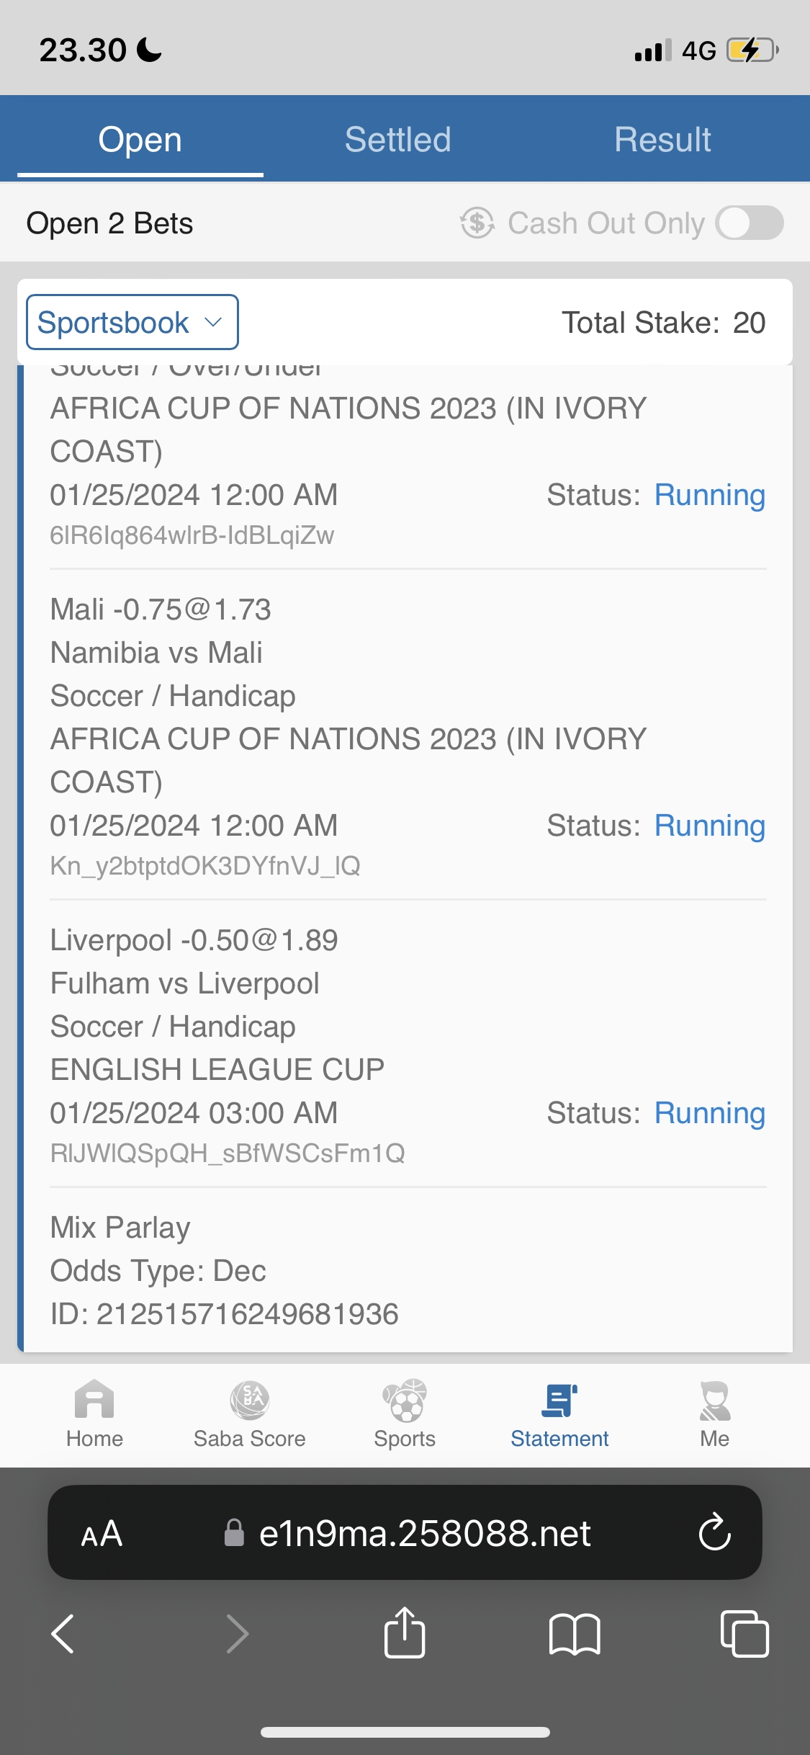Switch to the Result tab
The width and height of the screenshot is (810, 1755).
click(662, 139)
